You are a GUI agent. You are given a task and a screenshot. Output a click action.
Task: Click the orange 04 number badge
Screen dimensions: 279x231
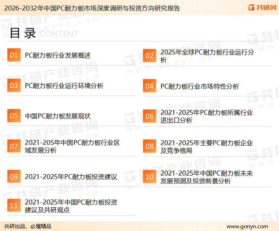(150, 86)
